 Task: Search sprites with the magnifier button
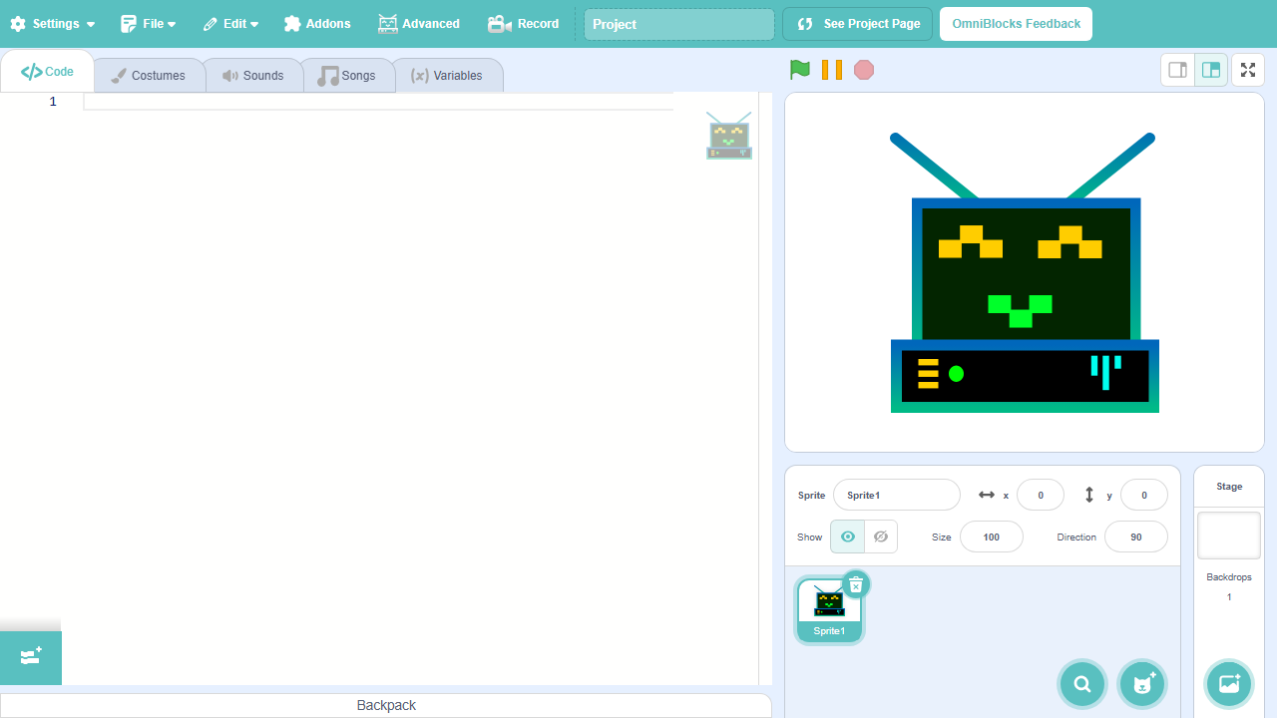(x=1082, y=684)
